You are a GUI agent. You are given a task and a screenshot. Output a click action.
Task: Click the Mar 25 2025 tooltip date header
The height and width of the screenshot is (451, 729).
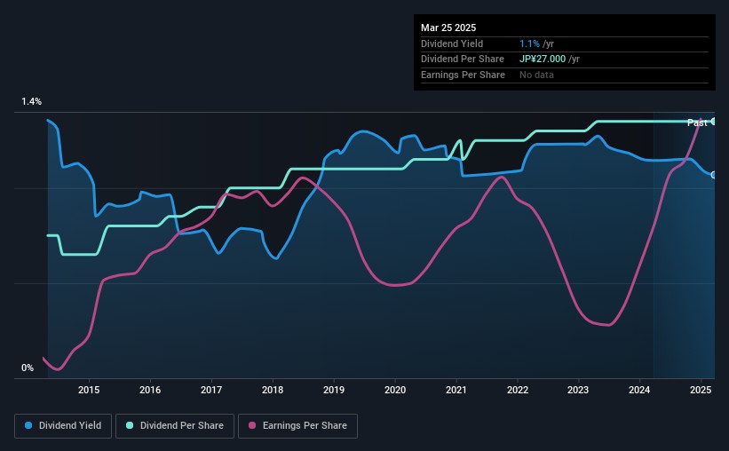pos(448,28)
